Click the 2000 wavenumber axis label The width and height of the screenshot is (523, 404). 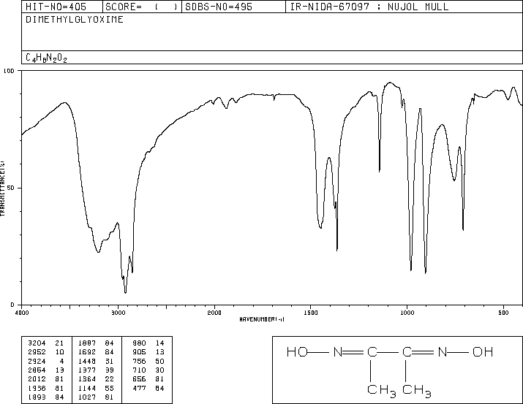[x=214, y=313]
